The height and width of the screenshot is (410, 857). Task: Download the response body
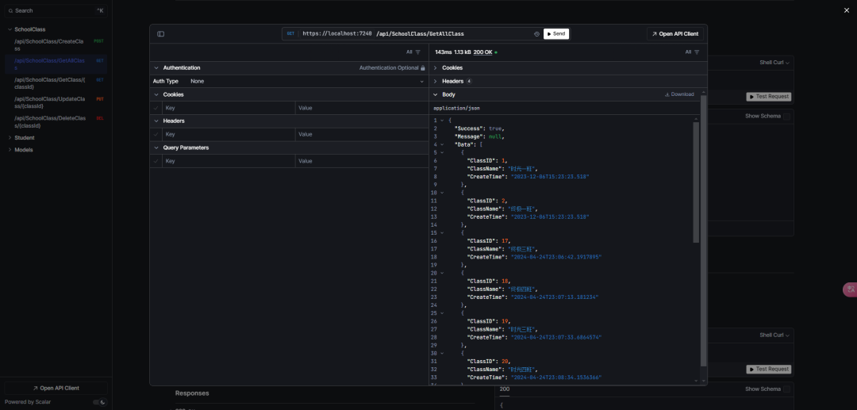pyautogui.click(x=679, y=94)
